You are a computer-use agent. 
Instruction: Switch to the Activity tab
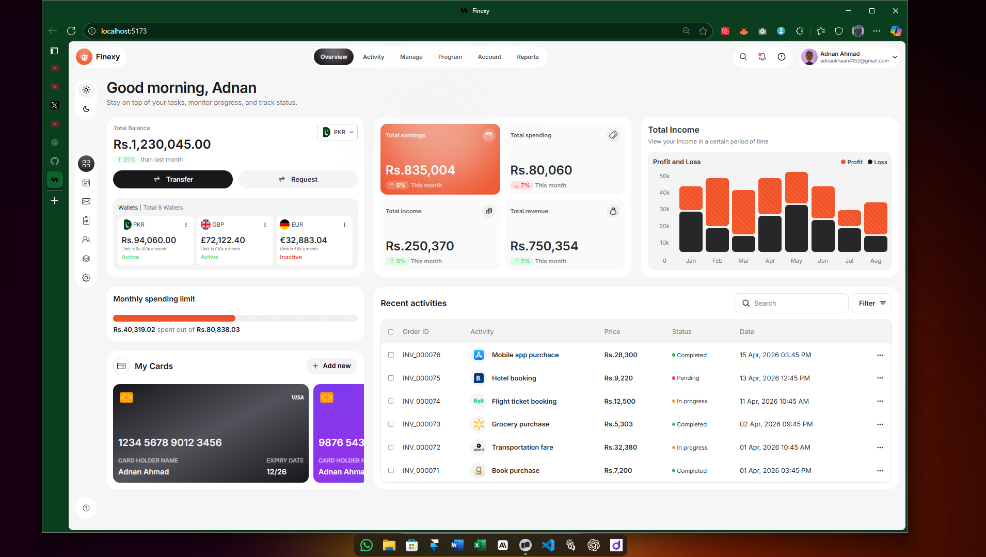[x=373, y=57]
